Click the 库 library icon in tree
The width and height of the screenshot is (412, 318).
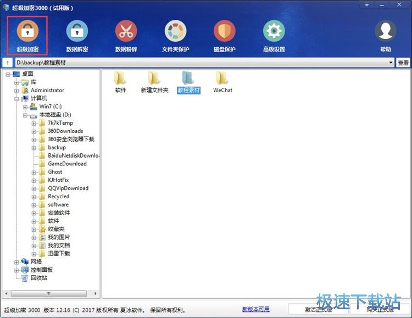pos(25,82)
